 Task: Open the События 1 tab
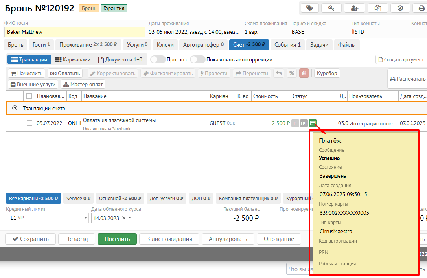pos(287,45)
